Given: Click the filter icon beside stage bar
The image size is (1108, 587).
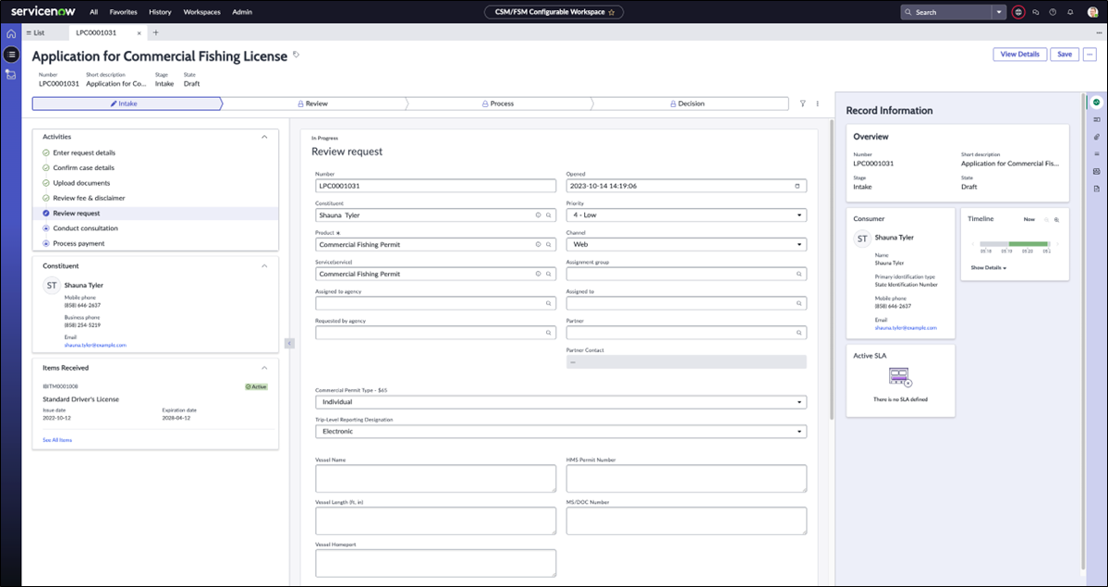Looking at the screenshot, I should tap(803, 104).
